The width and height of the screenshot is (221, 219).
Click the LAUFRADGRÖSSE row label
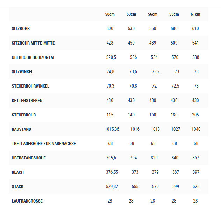[x=27, y=201]
